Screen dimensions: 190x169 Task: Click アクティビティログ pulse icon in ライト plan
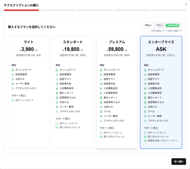pyautogui.click(x=13, y=88)
